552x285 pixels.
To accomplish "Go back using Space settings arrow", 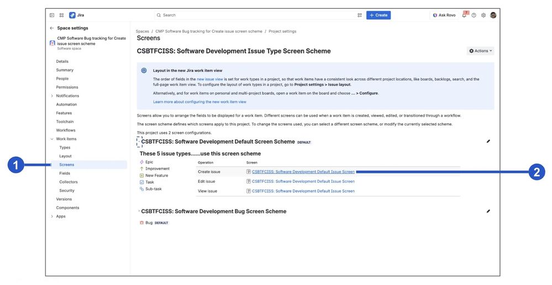I will click(x=52, y=28).
